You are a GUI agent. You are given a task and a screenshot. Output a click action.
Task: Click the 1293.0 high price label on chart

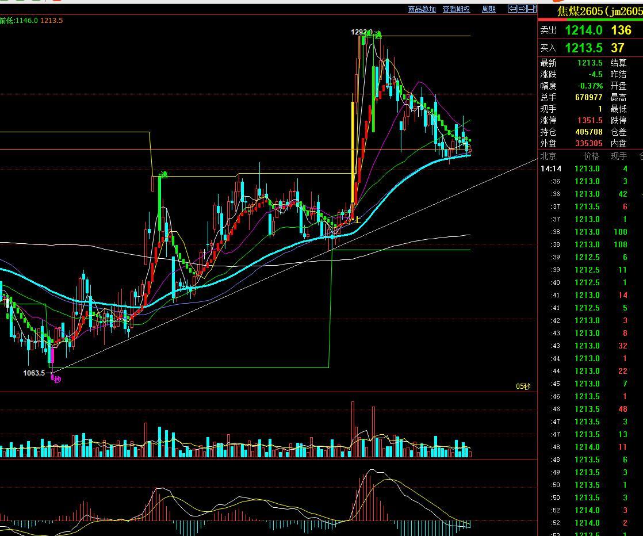coord(362,32)
